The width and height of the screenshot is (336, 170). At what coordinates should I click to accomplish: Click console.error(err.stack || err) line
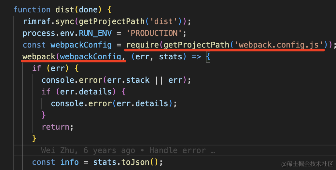pyautogui.click(x=116, y=80)
